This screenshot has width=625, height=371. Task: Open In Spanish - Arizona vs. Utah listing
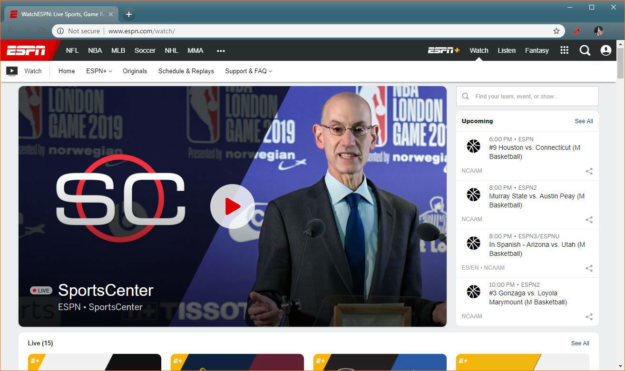[x=537, y=249]
